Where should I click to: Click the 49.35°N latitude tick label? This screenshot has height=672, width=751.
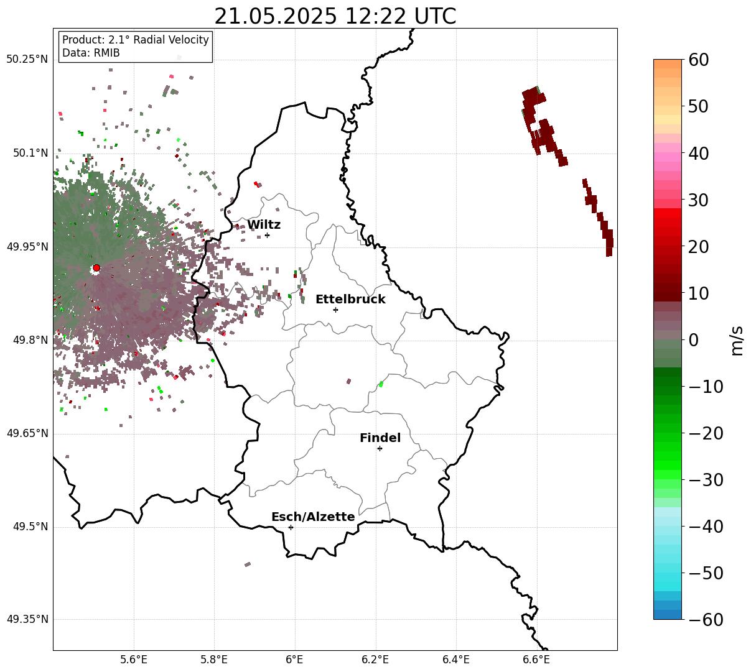pyautogui.click(x=27, y=619)
